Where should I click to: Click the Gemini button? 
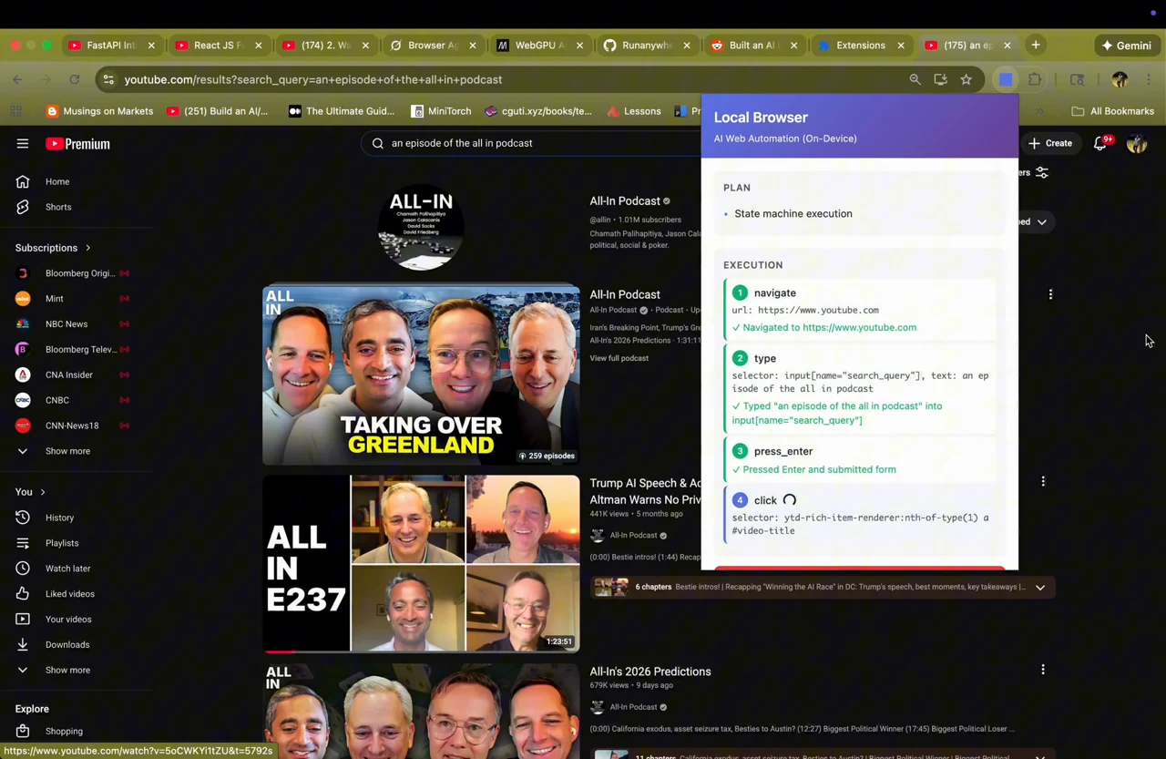pos(1126,45)
